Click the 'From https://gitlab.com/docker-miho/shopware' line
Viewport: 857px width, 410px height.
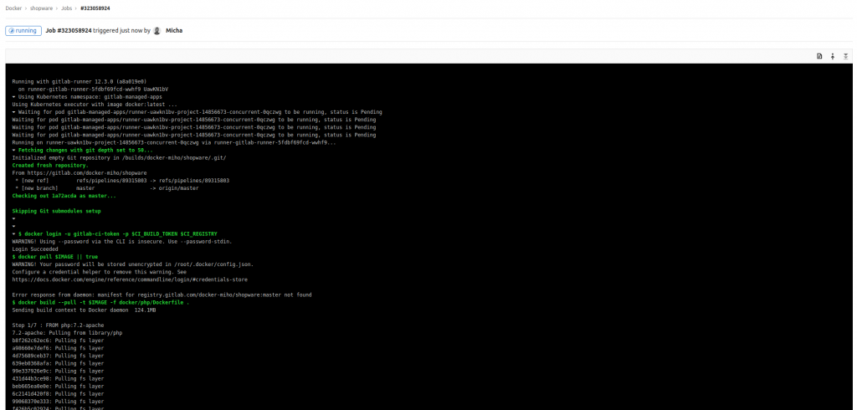(x=80, y=172)
